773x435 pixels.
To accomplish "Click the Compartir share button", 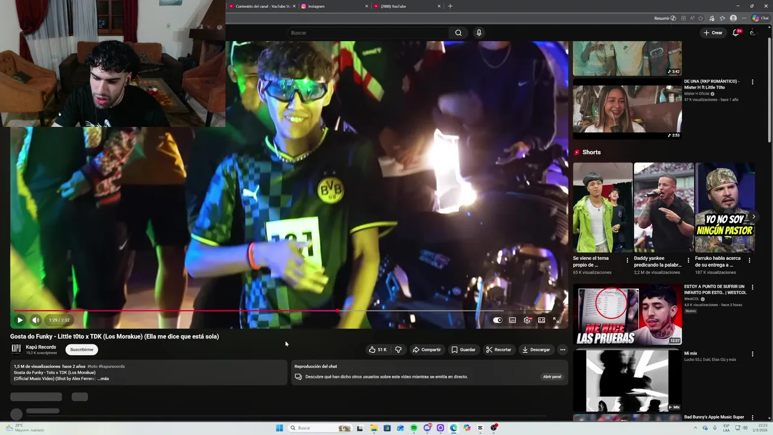I will tap(426, 350).
